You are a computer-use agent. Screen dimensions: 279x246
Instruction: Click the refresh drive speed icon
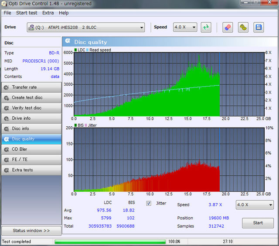(206, 27)
